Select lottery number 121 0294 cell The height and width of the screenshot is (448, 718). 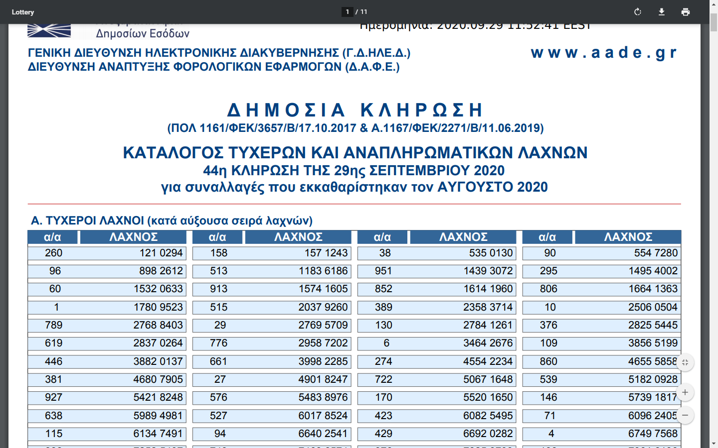161,253
